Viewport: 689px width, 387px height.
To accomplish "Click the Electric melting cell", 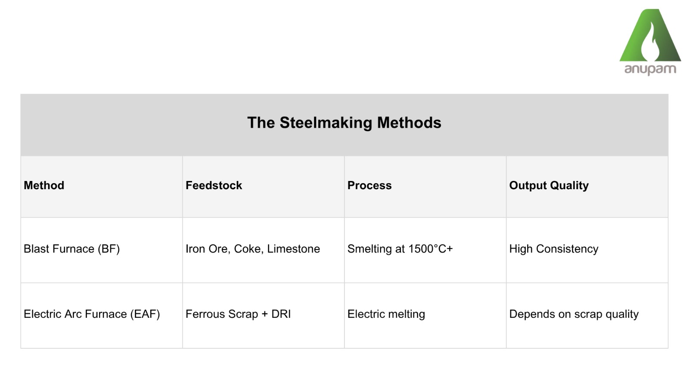I will point(386,314).
